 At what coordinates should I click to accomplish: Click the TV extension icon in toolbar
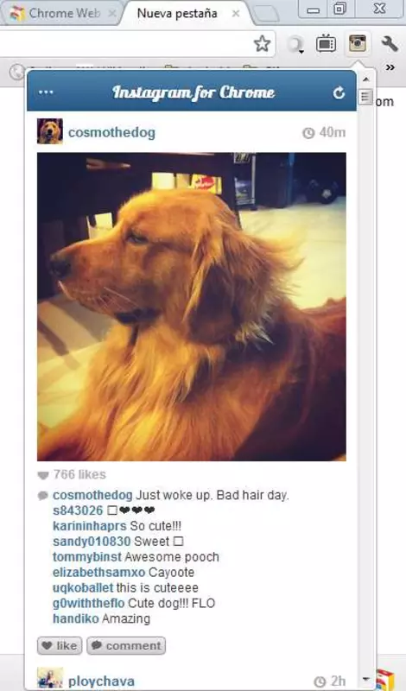[326, 44]
